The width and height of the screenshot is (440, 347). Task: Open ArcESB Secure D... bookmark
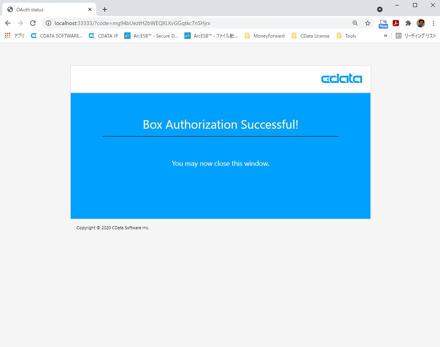[x=151, y=36]
